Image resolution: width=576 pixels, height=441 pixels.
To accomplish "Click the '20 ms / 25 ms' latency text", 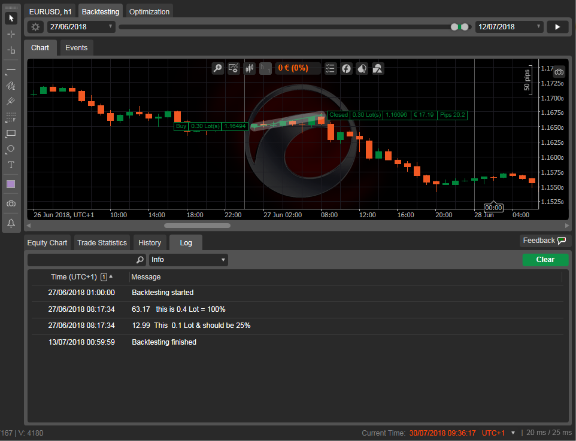I will tap(549, 433).
